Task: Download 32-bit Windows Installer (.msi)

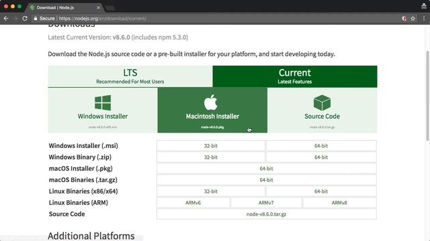Action: (210, 146)
